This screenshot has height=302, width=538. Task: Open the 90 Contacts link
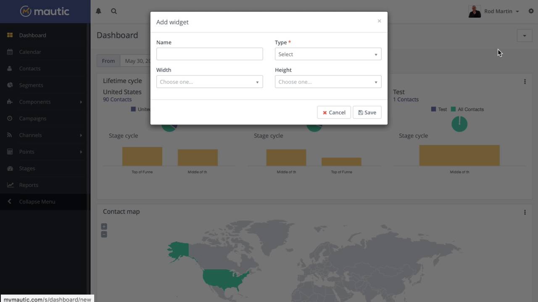(x=117, y=99)
